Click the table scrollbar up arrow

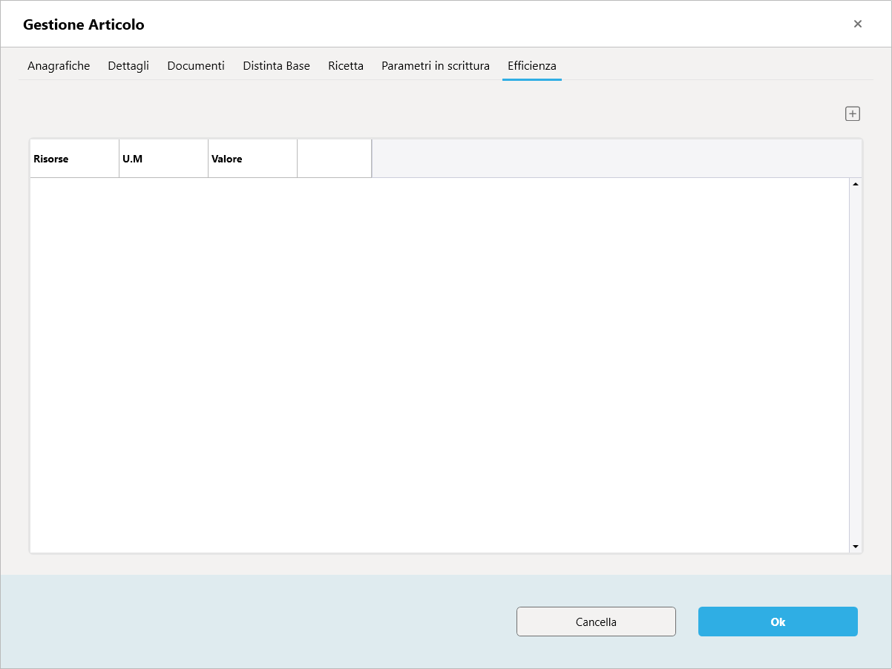click(x=856, y=184)
